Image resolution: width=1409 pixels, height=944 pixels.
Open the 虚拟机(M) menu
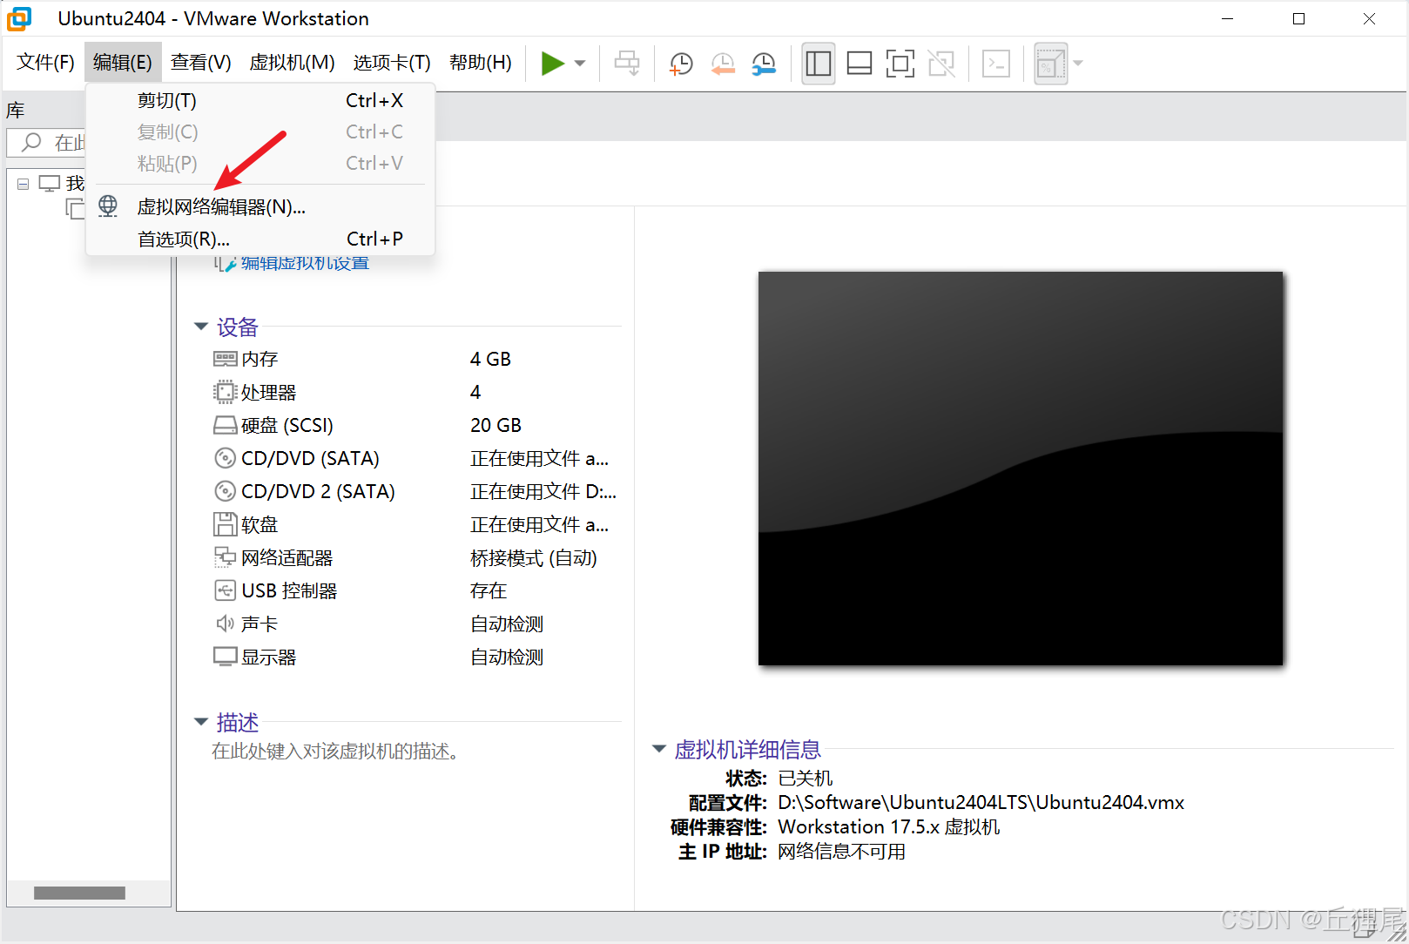pos(292,63)
